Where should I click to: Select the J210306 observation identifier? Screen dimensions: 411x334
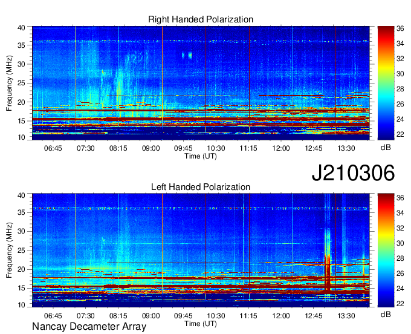tap(353, 173)
